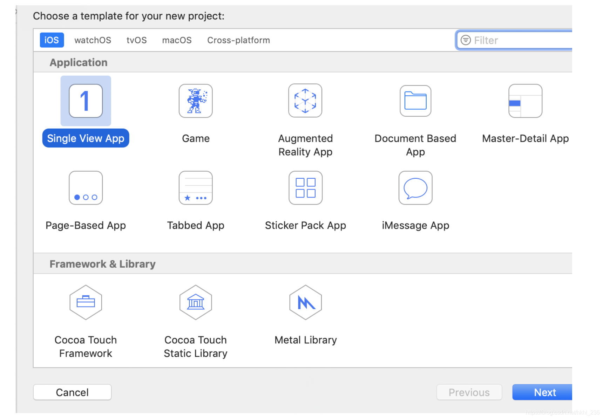
Task: Open the tvOS platform tab
Action: pyautogui.click(x=136, y=40)
